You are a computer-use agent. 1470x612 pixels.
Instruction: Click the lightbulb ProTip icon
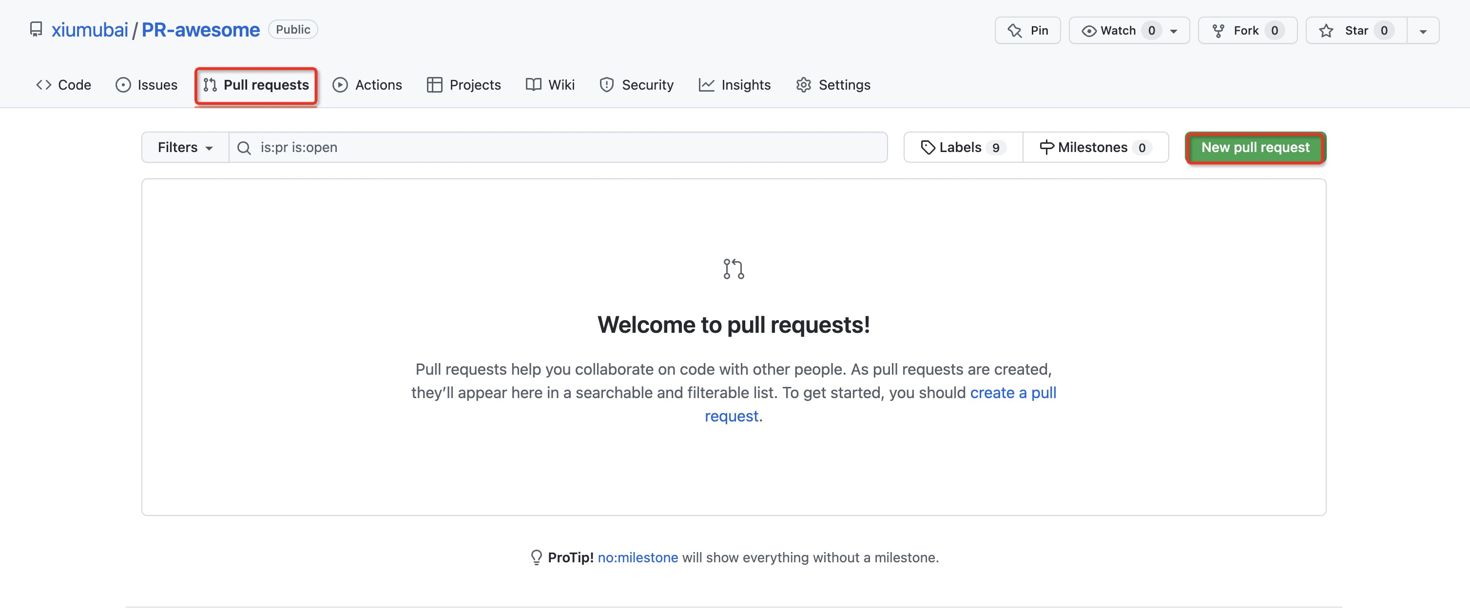click(x=536, y=557)
